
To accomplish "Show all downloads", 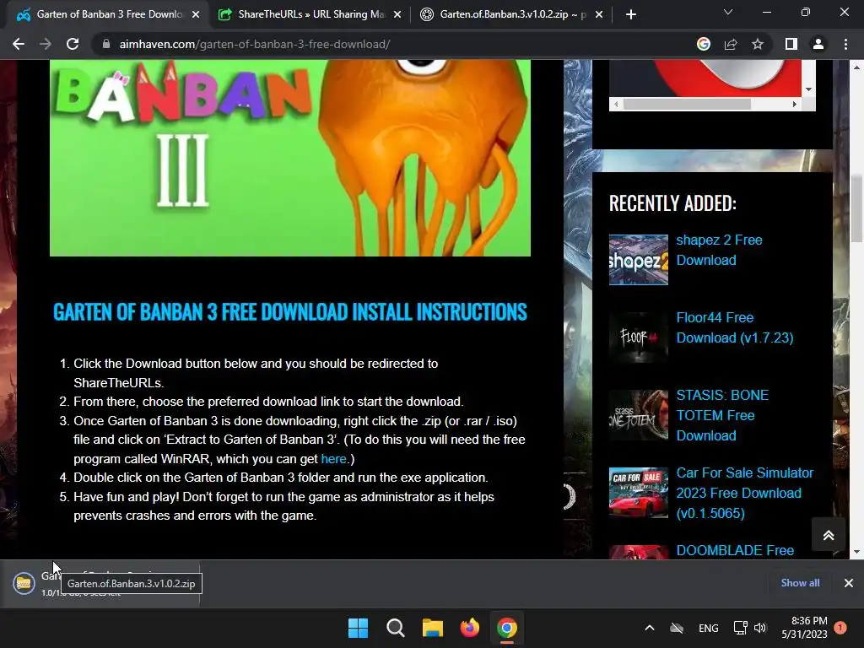I will pyautogui.click(x=800, y=582).
